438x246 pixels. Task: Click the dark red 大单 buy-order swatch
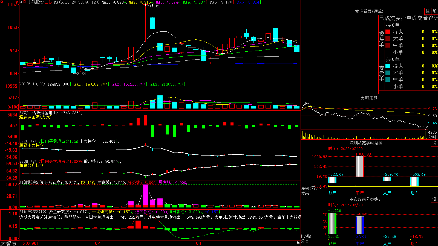click(x=388, y=39)
